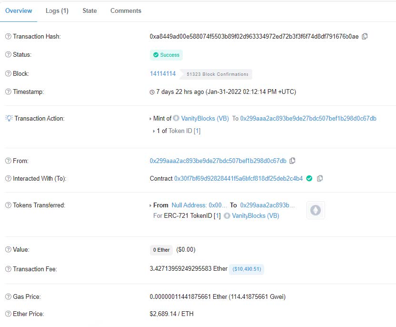Viewport: 396px width, 327px height.
Task: Click the help icon next to Gas Price
Action: tap(8, 297)
